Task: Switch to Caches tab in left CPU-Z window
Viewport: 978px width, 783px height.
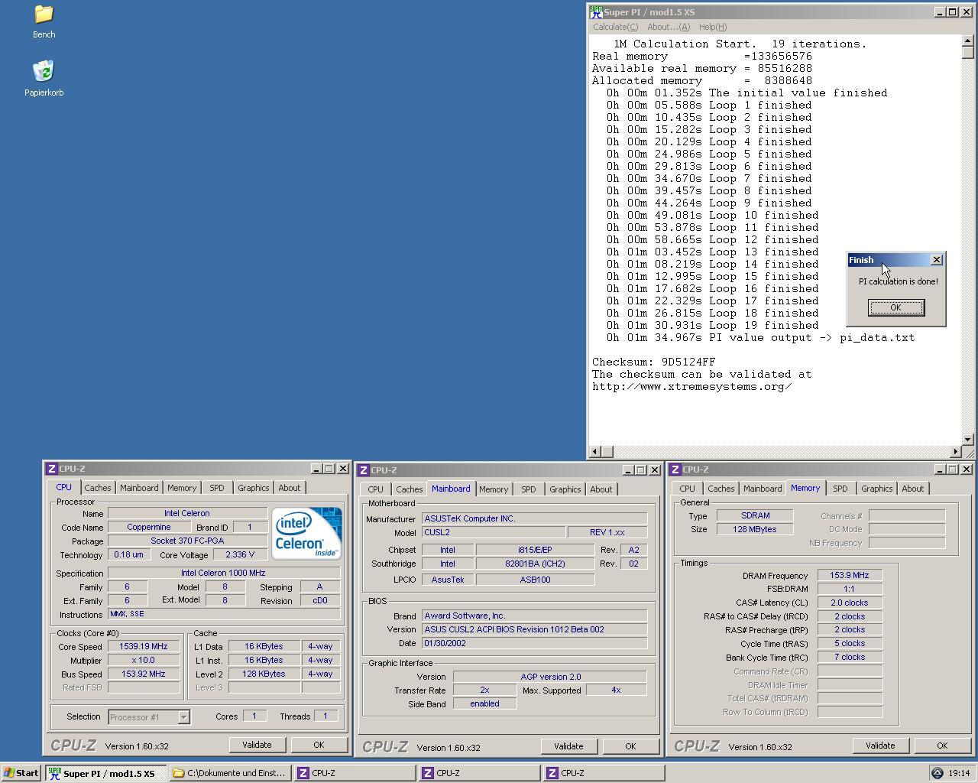Action: coord(98,488)
